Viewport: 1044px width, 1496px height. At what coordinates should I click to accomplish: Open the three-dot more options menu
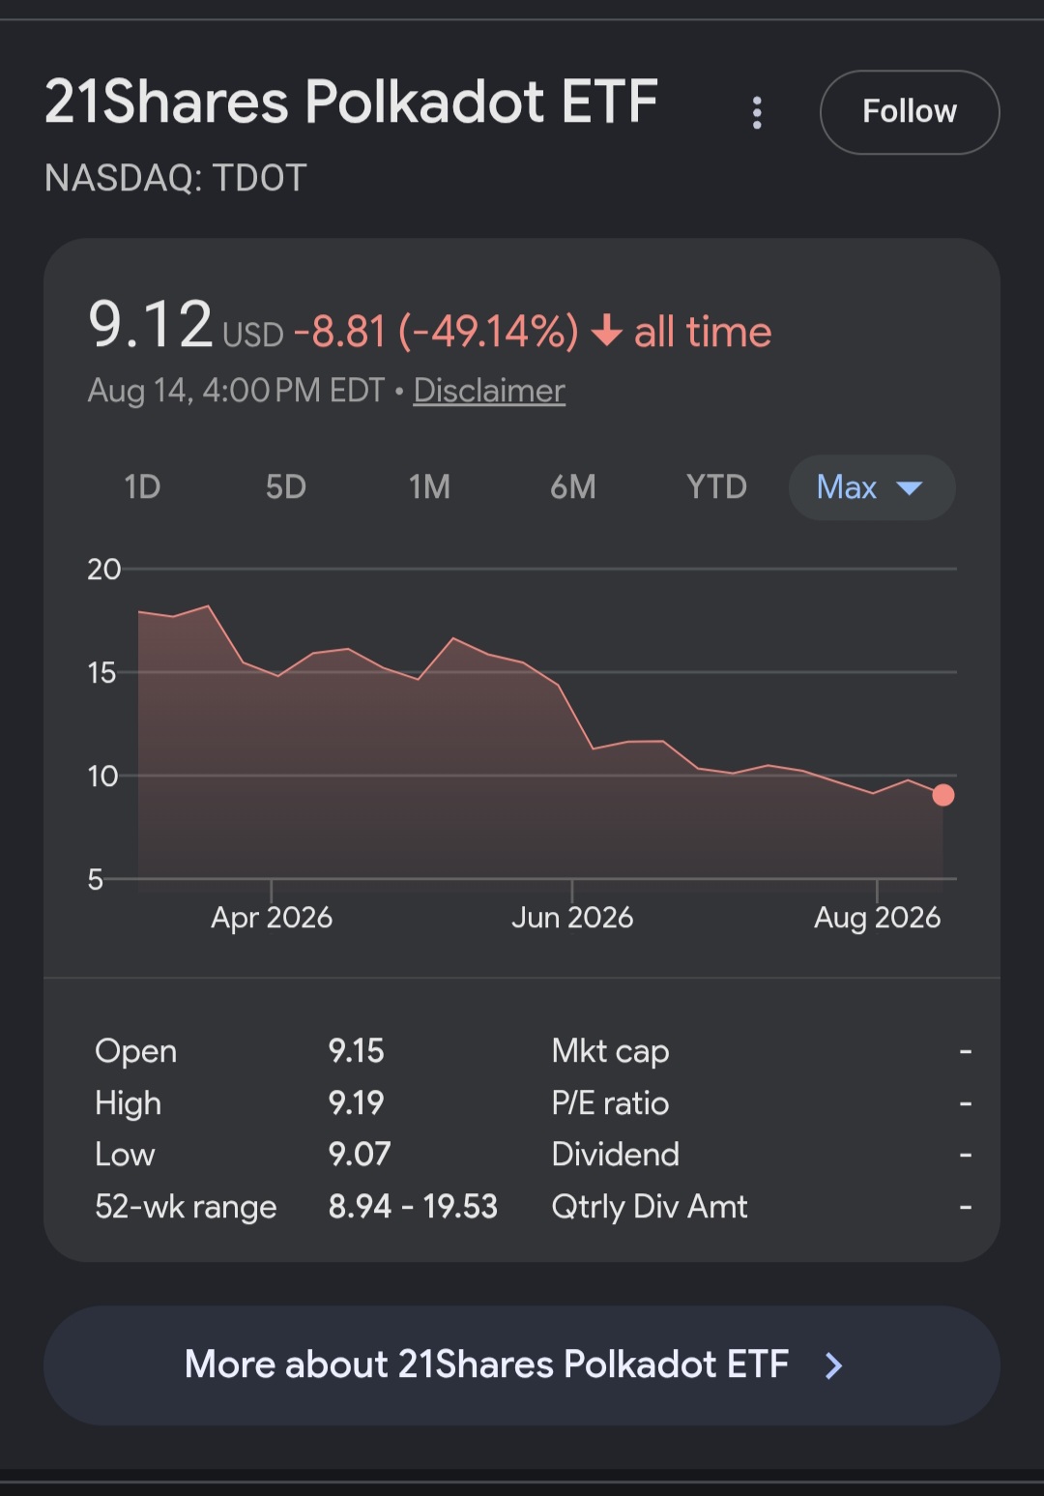pyautogui.click(x=757, y=112)
